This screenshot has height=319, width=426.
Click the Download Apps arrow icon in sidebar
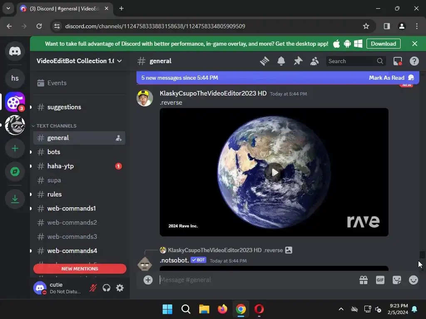(x=15, y=199)
